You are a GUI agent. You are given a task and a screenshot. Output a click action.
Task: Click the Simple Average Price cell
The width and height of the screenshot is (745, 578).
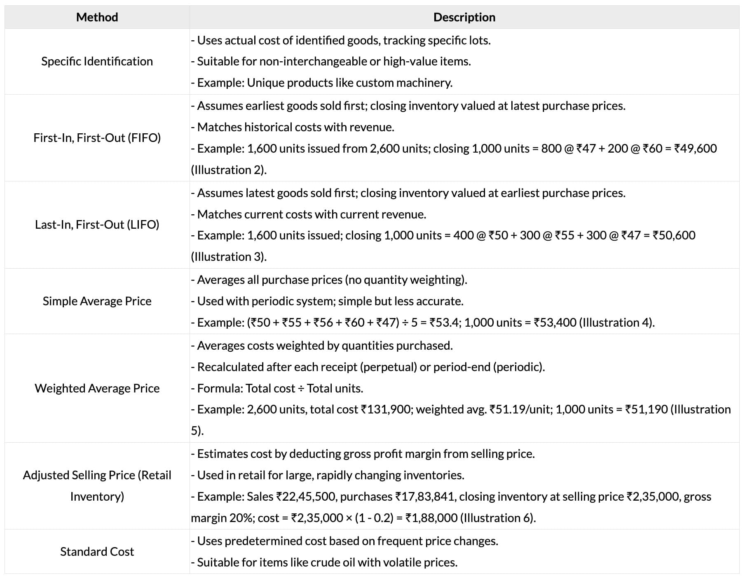pos(97,301)
